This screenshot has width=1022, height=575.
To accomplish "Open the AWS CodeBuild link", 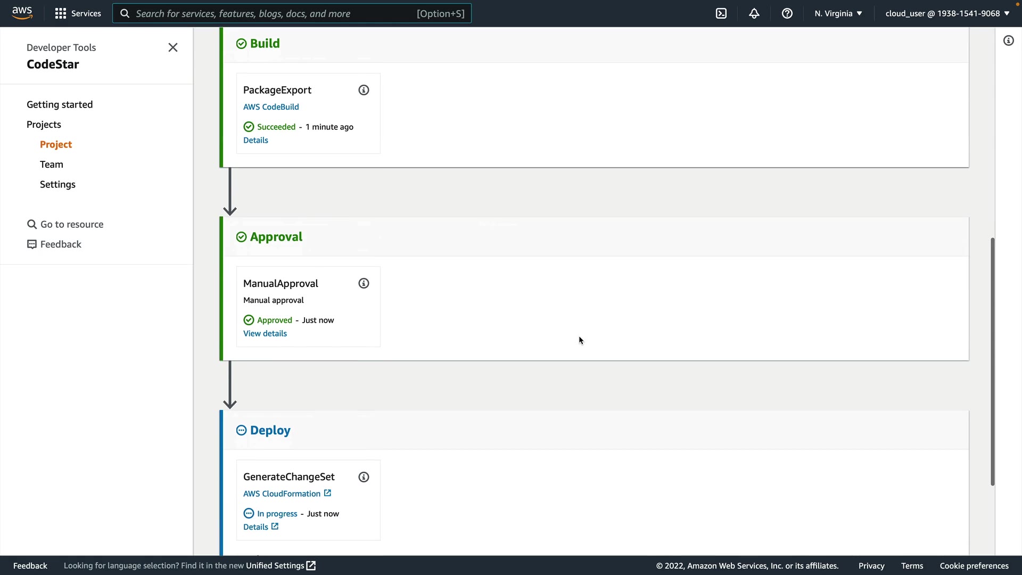I will pyautogui.click(x=271, y=107).
